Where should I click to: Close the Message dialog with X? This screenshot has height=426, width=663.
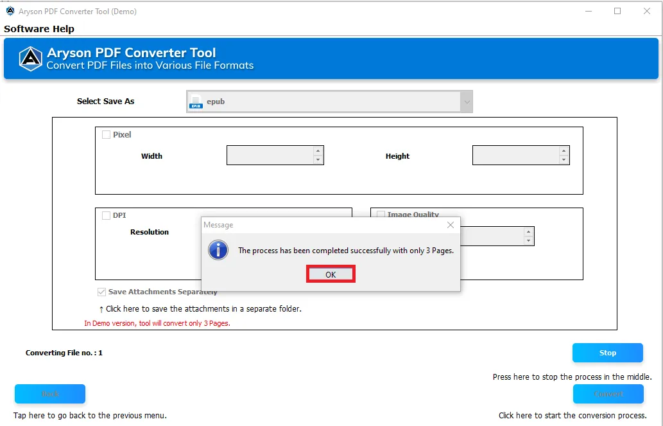pyautogui.click(x=451, y=225)
